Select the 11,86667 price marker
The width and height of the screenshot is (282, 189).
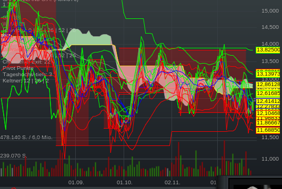(x=268, y=123)
